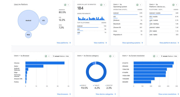Open the status dropdown arrow on Device category card
The image size is (180, 97).
click(113, 56)
